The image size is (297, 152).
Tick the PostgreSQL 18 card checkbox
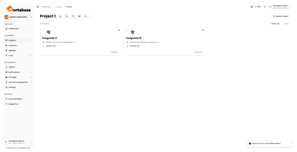click(x=127, y=30)
